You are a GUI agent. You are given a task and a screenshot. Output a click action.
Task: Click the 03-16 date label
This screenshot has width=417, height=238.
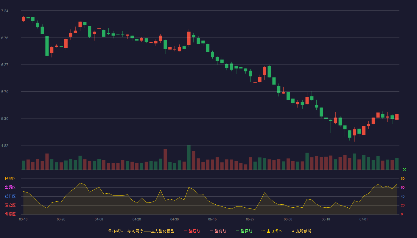(23, 219)
